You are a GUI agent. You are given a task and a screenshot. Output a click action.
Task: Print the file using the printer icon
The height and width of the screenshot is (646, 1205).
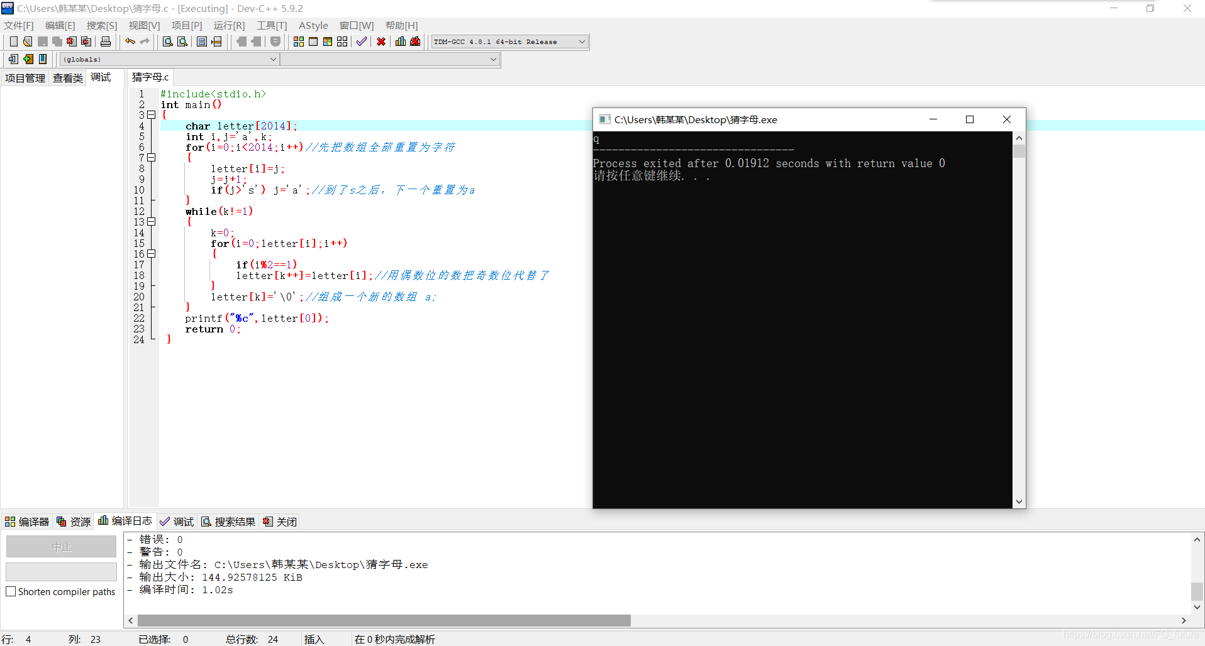pyautogui.click(x=106, y=41)
